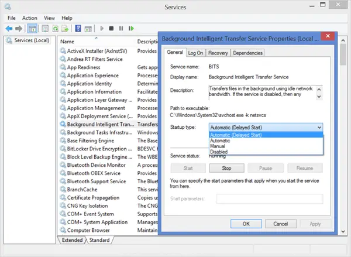Click the Export List toolbar icon
Viewport: 351px width, 257px height.
[x=66, y=28]
